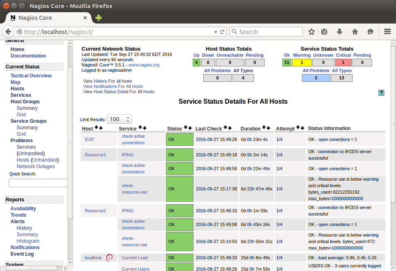Image resolution: width=396 pixels, height=271 pixels.
Task: Sort Attempt column ascending with up arrow
Action: 298,128
